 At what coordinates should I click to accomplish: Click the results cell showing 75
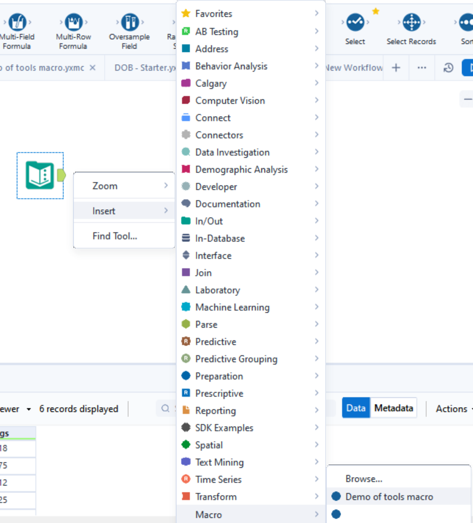click(x=18, y=465)
